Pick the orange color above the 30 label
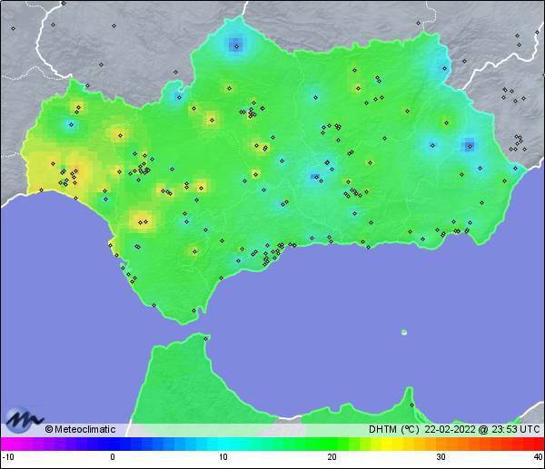 [441, 444]
